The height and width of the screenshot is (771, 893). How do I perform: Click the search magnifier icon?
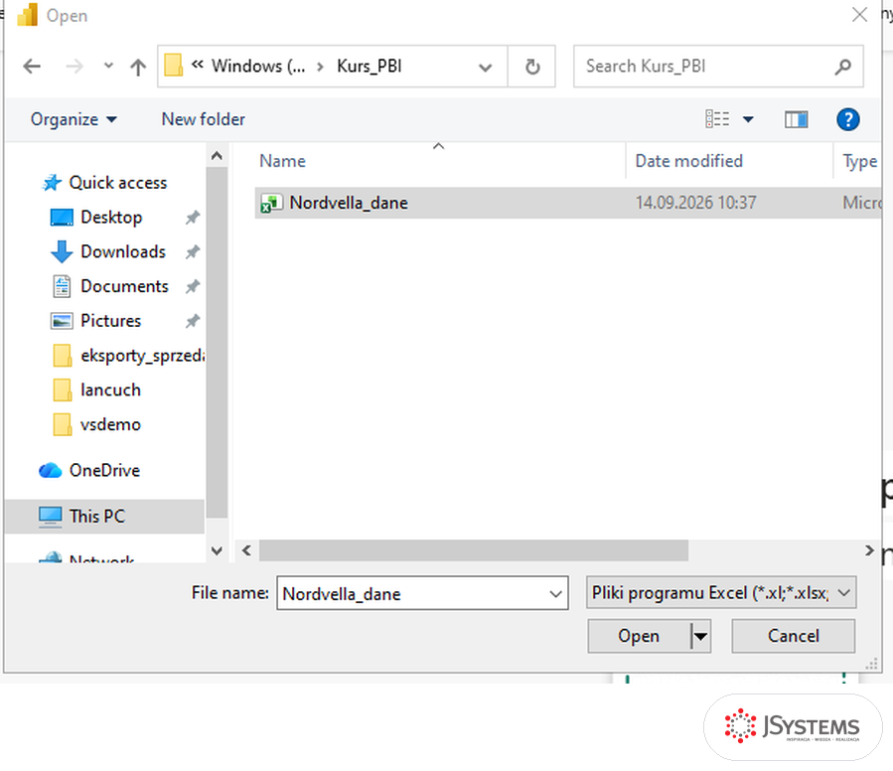(x=843, y=67)
